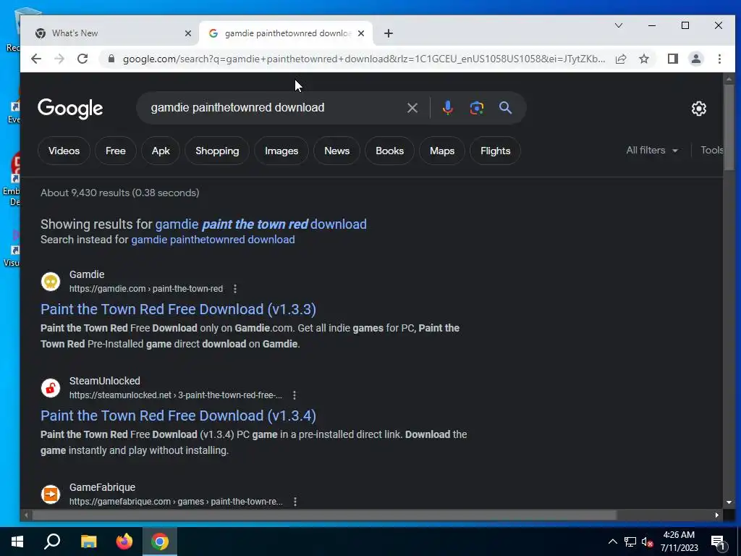Switch to Maps results

tap(442, 151)
